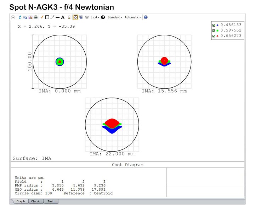Image resolution: width=255 pixels, height=213 pixels.
Task: Click the refresh/update icon in toolbar
Action: [x=20, y=17]
